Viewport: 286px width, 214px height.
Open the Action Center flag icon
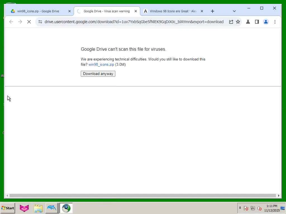pyautogui.click(x=246, y=208)
